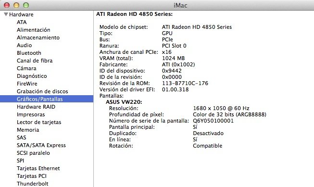Select Tarjetas PCI in the sidebar
This screenshot has width=314, height=187.
click(x=31, y=176)
